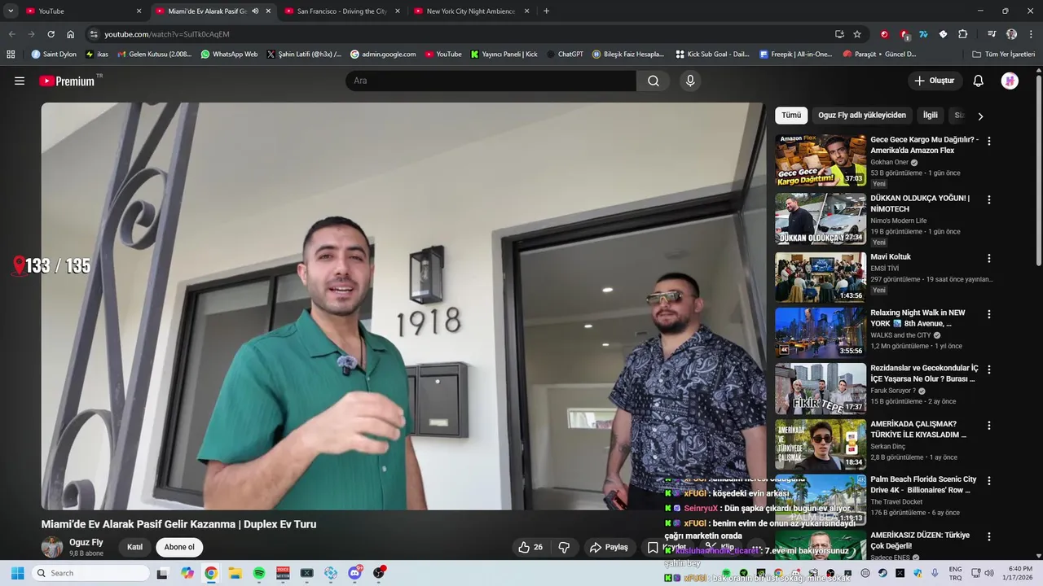Save video with the bookmark icon
1043x586 pixels.
click(x=653, y=547)
